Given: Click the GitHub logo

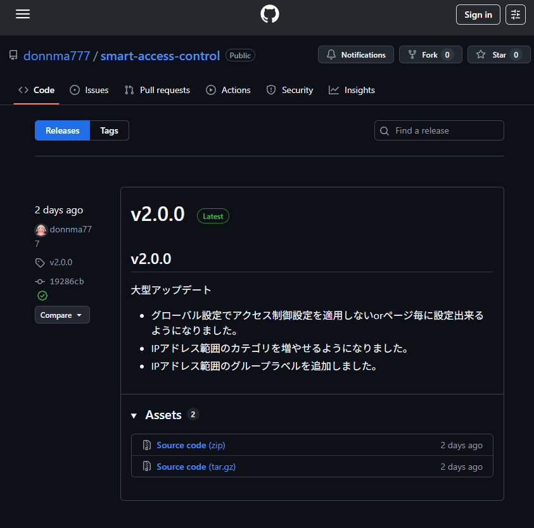Looking at the screenshot, I should pos(270,15).
